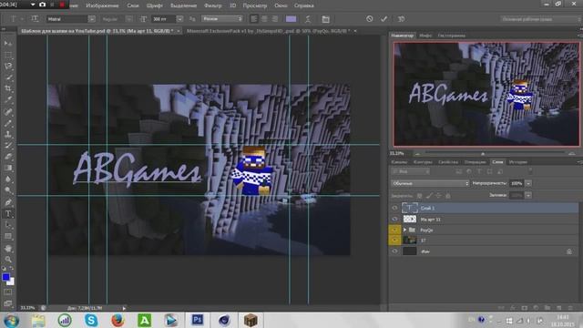Select the Eyedropper tool
Image resolution: width=583 pixels, height=328 pixels.
[x=8, y=100]
